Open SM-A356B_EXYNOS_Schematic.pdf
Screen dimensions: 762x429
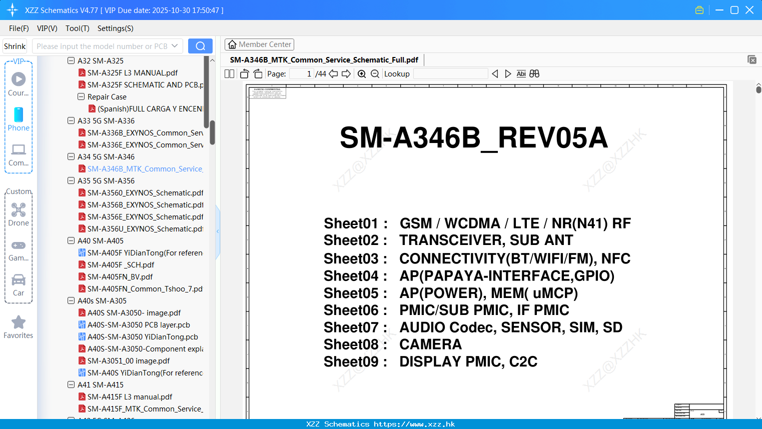click(145, 204)
